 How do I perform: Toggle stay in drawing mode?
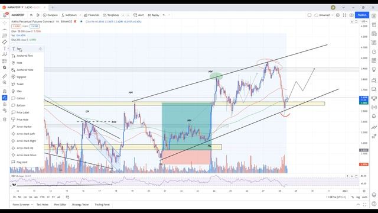click(5, 98)
